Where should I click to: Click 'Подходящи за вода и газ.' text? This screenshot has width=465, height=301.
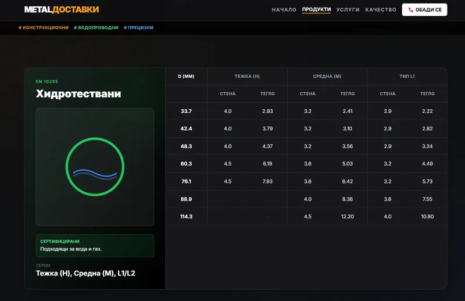point(71,249)
